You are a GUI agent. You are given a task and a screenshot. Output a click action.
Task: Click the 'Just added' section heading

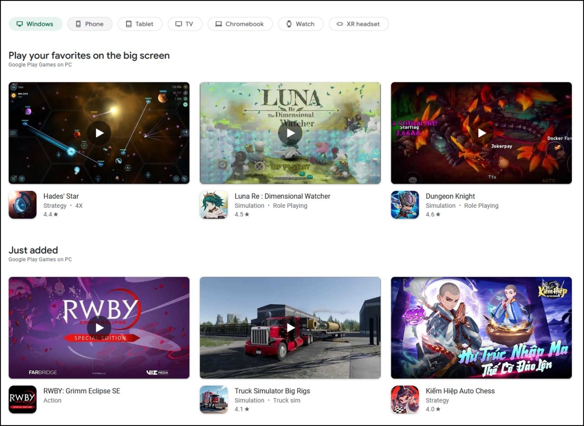[33, 250]
